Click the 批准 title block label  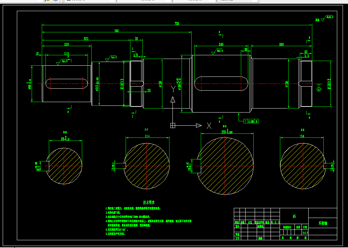[260, 238]
